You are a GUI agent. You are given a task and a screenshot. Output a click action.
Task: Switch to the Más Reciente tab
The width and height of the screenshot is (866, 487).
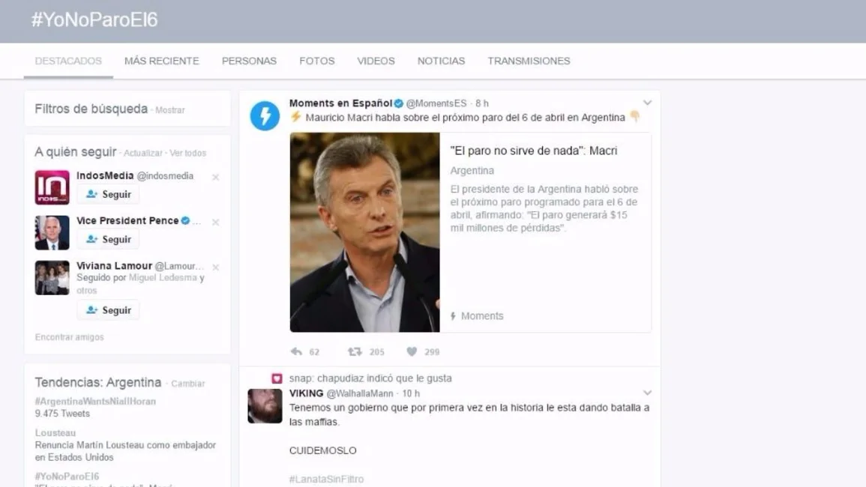[x=161, y=61]
